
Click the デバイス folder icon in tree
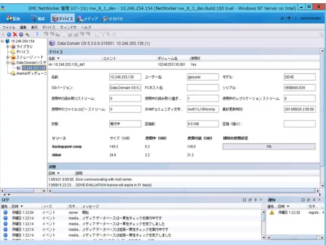(13, 52)
